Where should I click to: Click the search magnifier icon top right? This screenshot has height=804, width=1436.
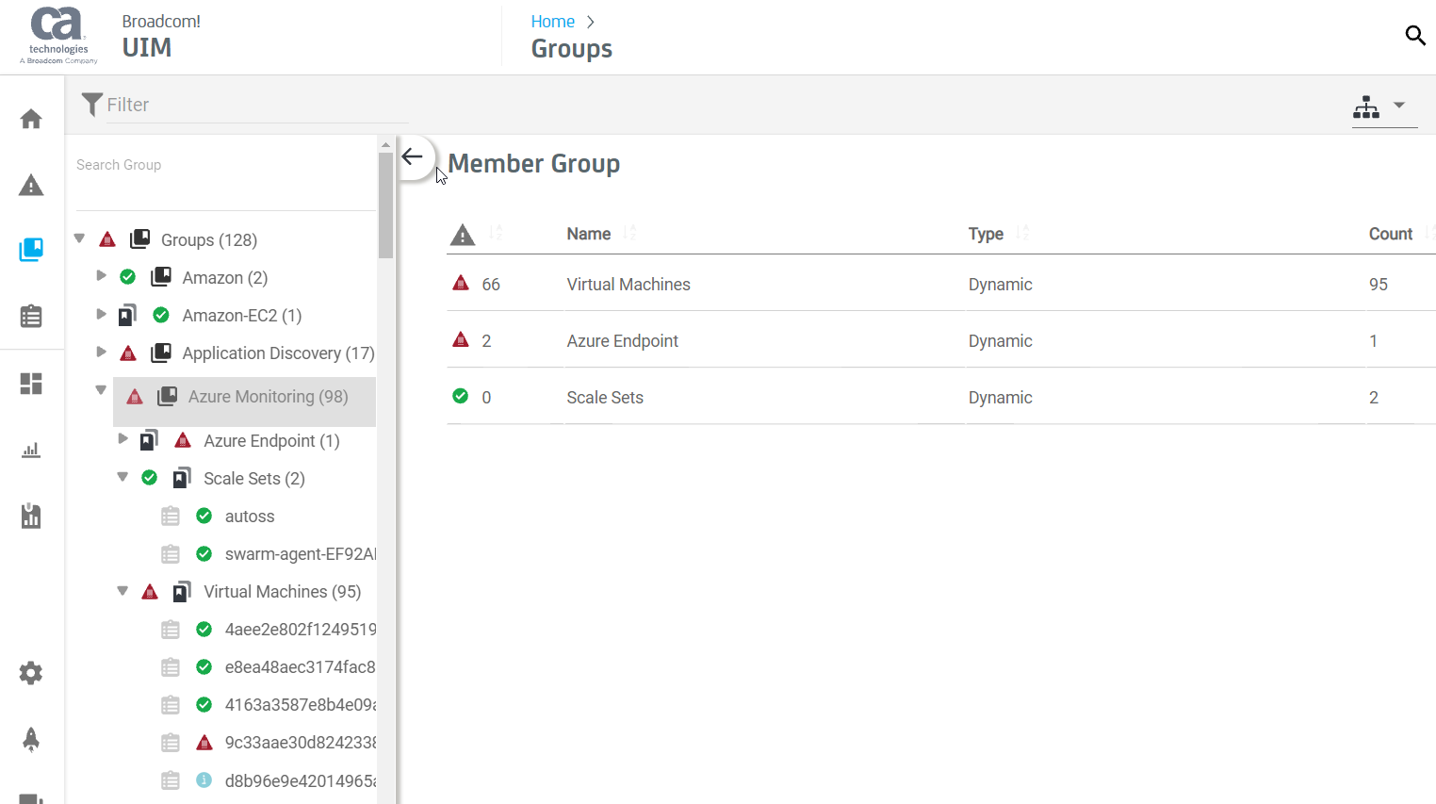(1415, 35)
